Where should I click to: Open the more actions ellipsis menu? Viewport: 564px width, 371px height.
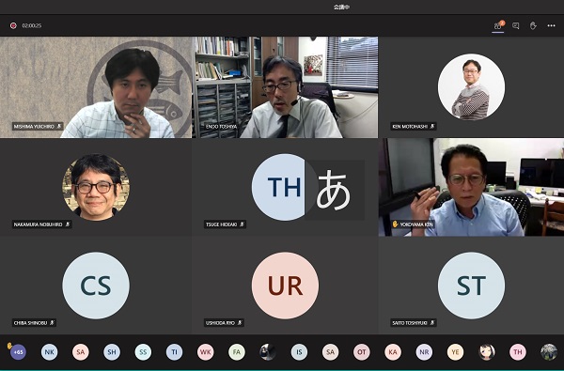click(x=551, y=26)
